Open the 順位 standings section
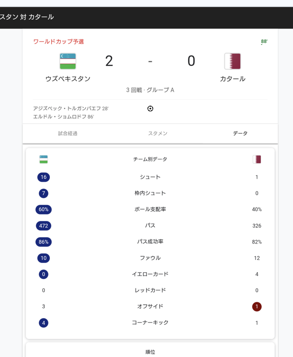This screenshot has height=357, width=293. (150, 352)
